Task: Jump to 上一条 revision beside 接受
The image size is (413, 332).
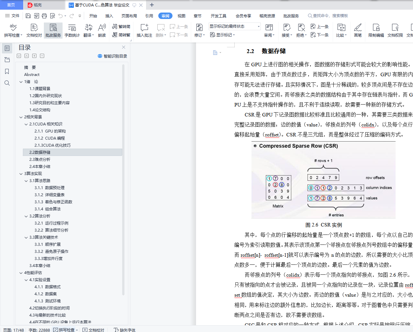Action: (x=320, y=26)
